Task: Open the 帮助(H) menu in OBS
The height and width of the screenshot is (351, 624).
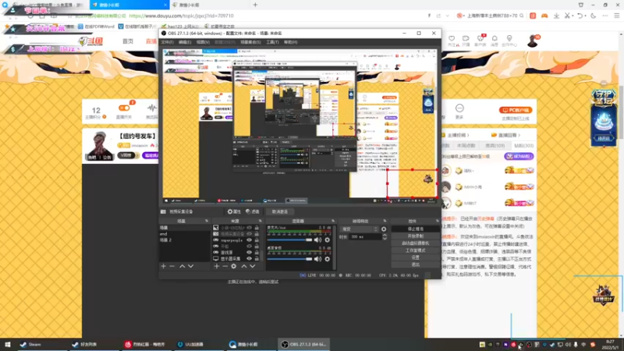Action: pyautogui.click(x=290, y=42)
